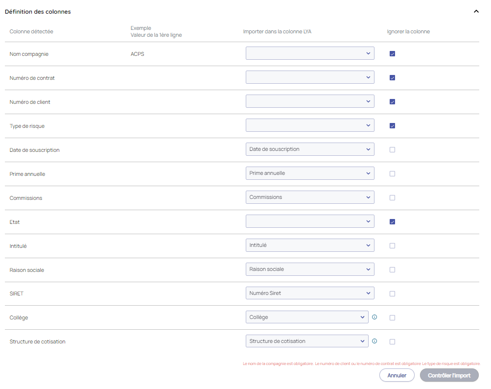This screenshot has width=491, height=389.
Task: Open the Intitulé mapping dropdown
Action: coord(309,245)
